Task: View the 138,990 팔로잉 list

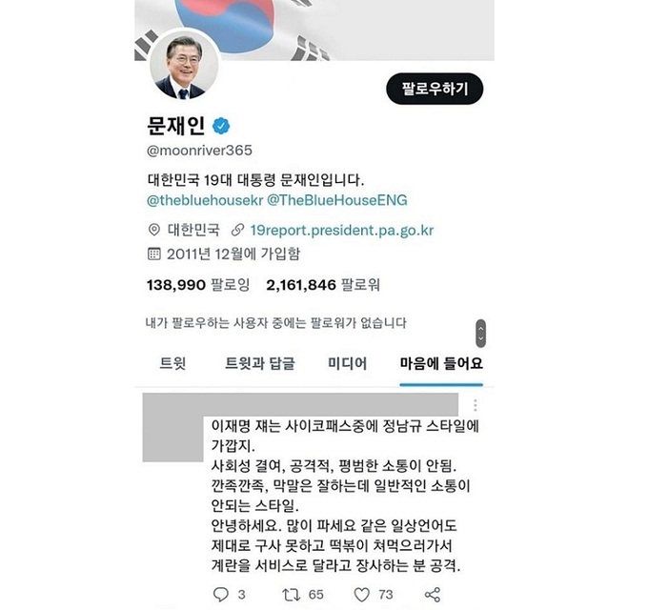Action: (198, 285)
